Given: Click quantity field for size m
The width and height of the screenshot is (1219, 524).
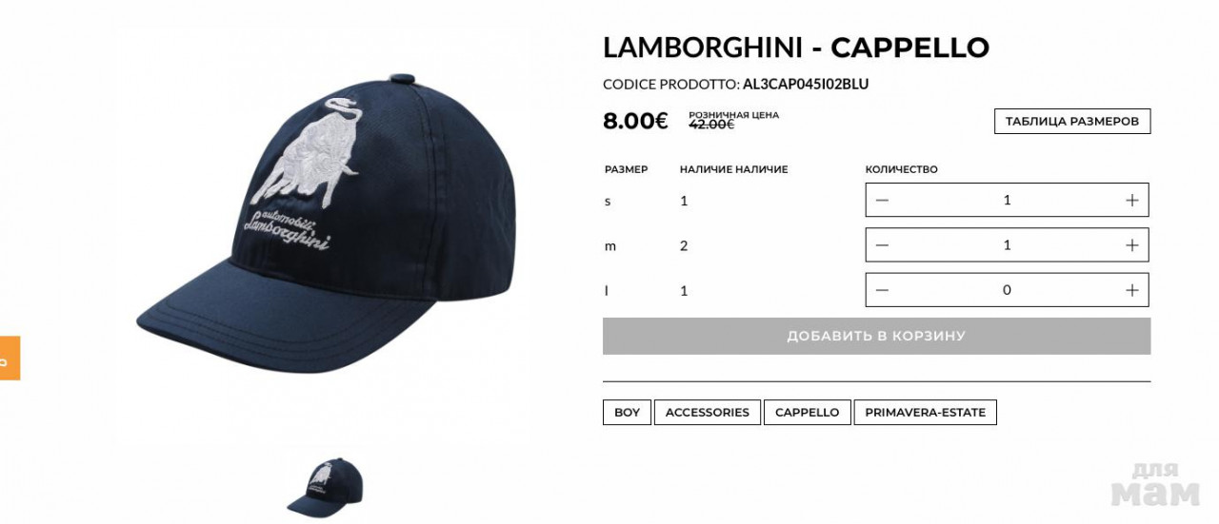Looking at the screenshot, I should click(1007, 245).
